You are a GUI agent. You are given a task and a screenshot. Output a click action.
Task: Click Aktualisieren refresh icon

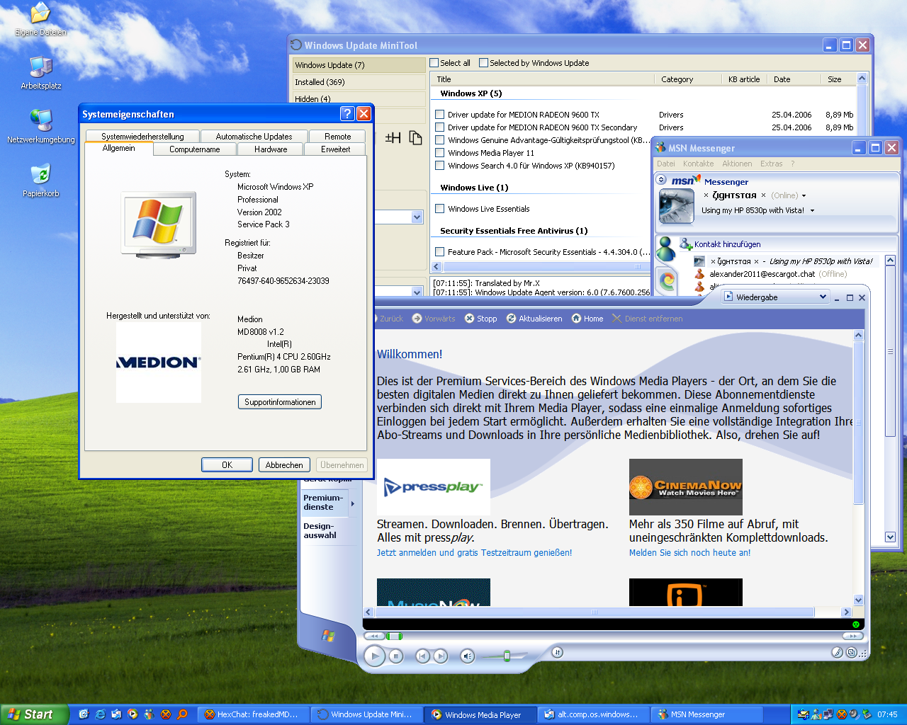pyautogui.click(x=511, y=319)
